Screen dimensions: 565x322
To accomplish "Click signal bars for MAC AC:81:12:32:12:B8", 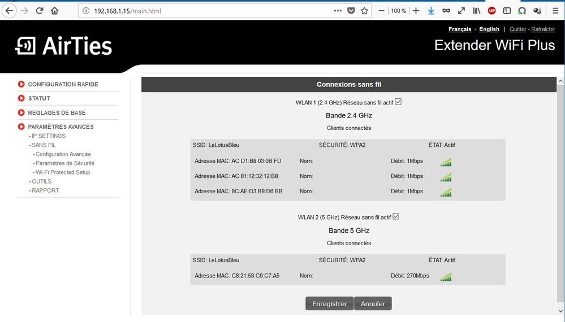I will (446, 177).
